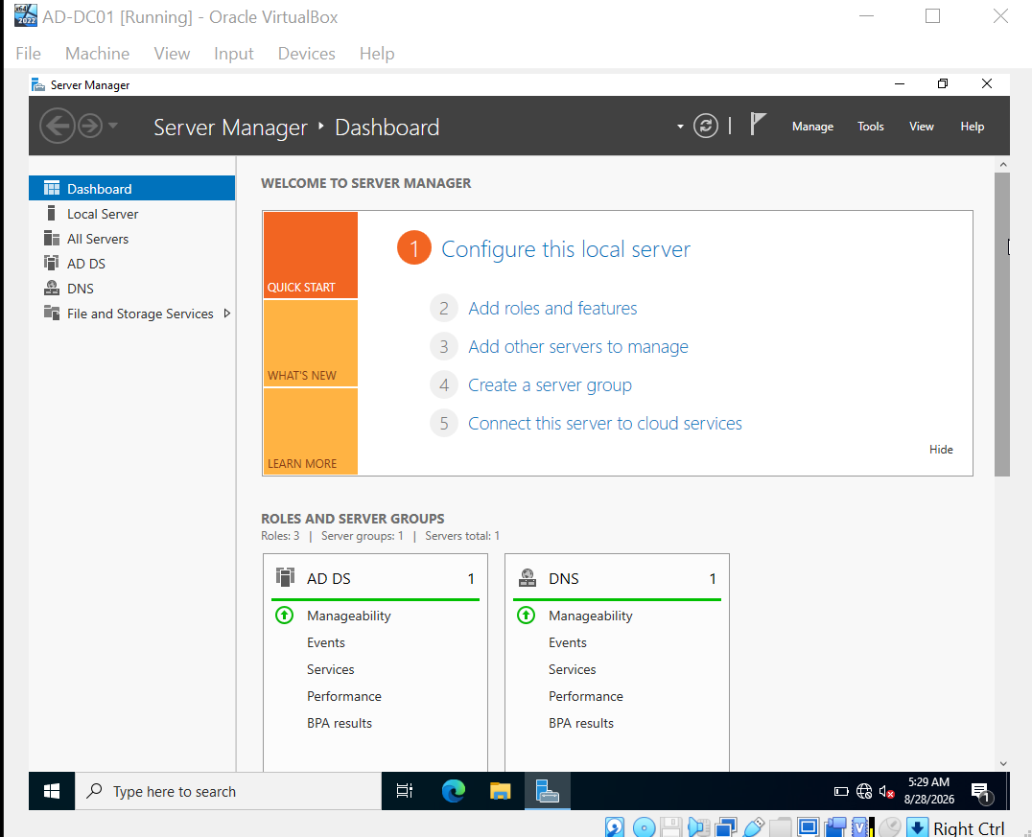Screen dimensions: 1032x837
Task: Click Connect this server to cloud services
Action: tap(605, 423)
